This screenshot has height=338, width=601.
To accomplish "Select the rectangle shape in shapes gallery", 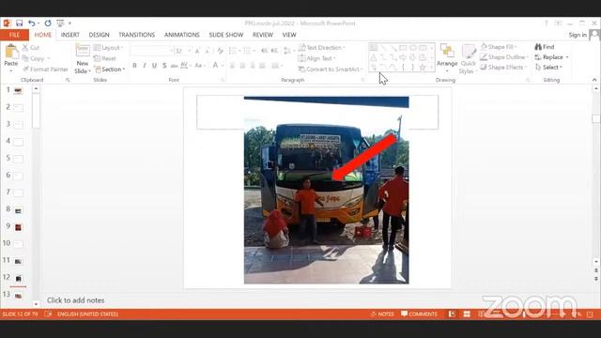I will coord(403,48).
